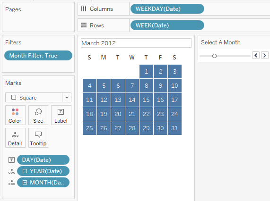Select the WEEKDAY(Date) pill in Columns
The width and height of the screenshot is (270, 201).
(167, 9)
